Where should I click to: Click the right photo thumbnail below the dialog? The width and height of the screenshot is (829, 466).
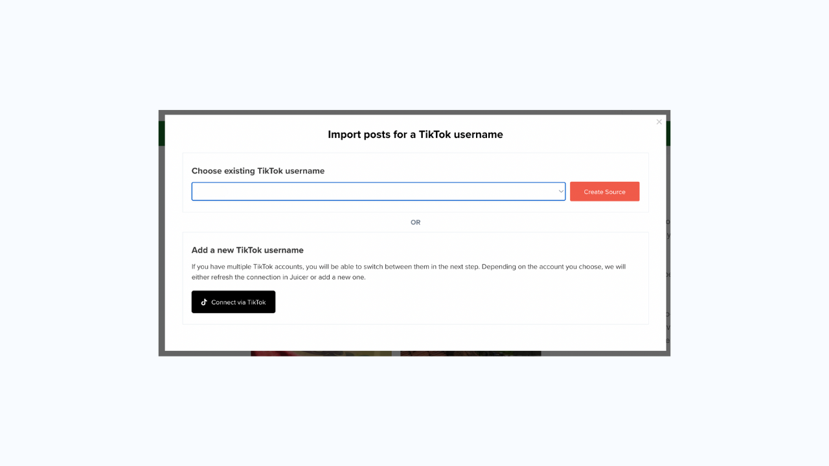click(x=470, y=353)
